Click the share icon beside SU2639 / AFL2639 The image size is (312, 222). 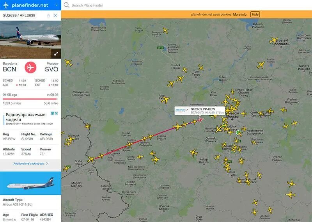[x=48, y=15]
